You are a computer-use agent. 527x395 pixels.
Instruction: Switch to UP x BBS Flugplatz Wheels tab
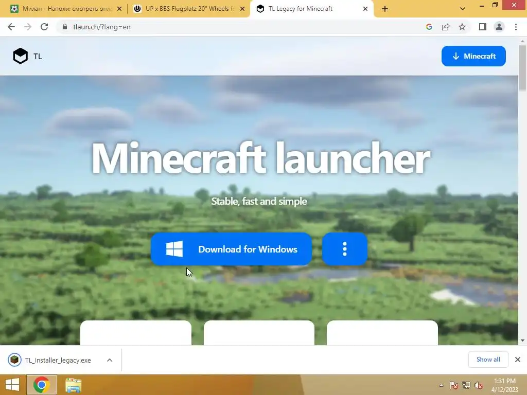coord(188,9)
